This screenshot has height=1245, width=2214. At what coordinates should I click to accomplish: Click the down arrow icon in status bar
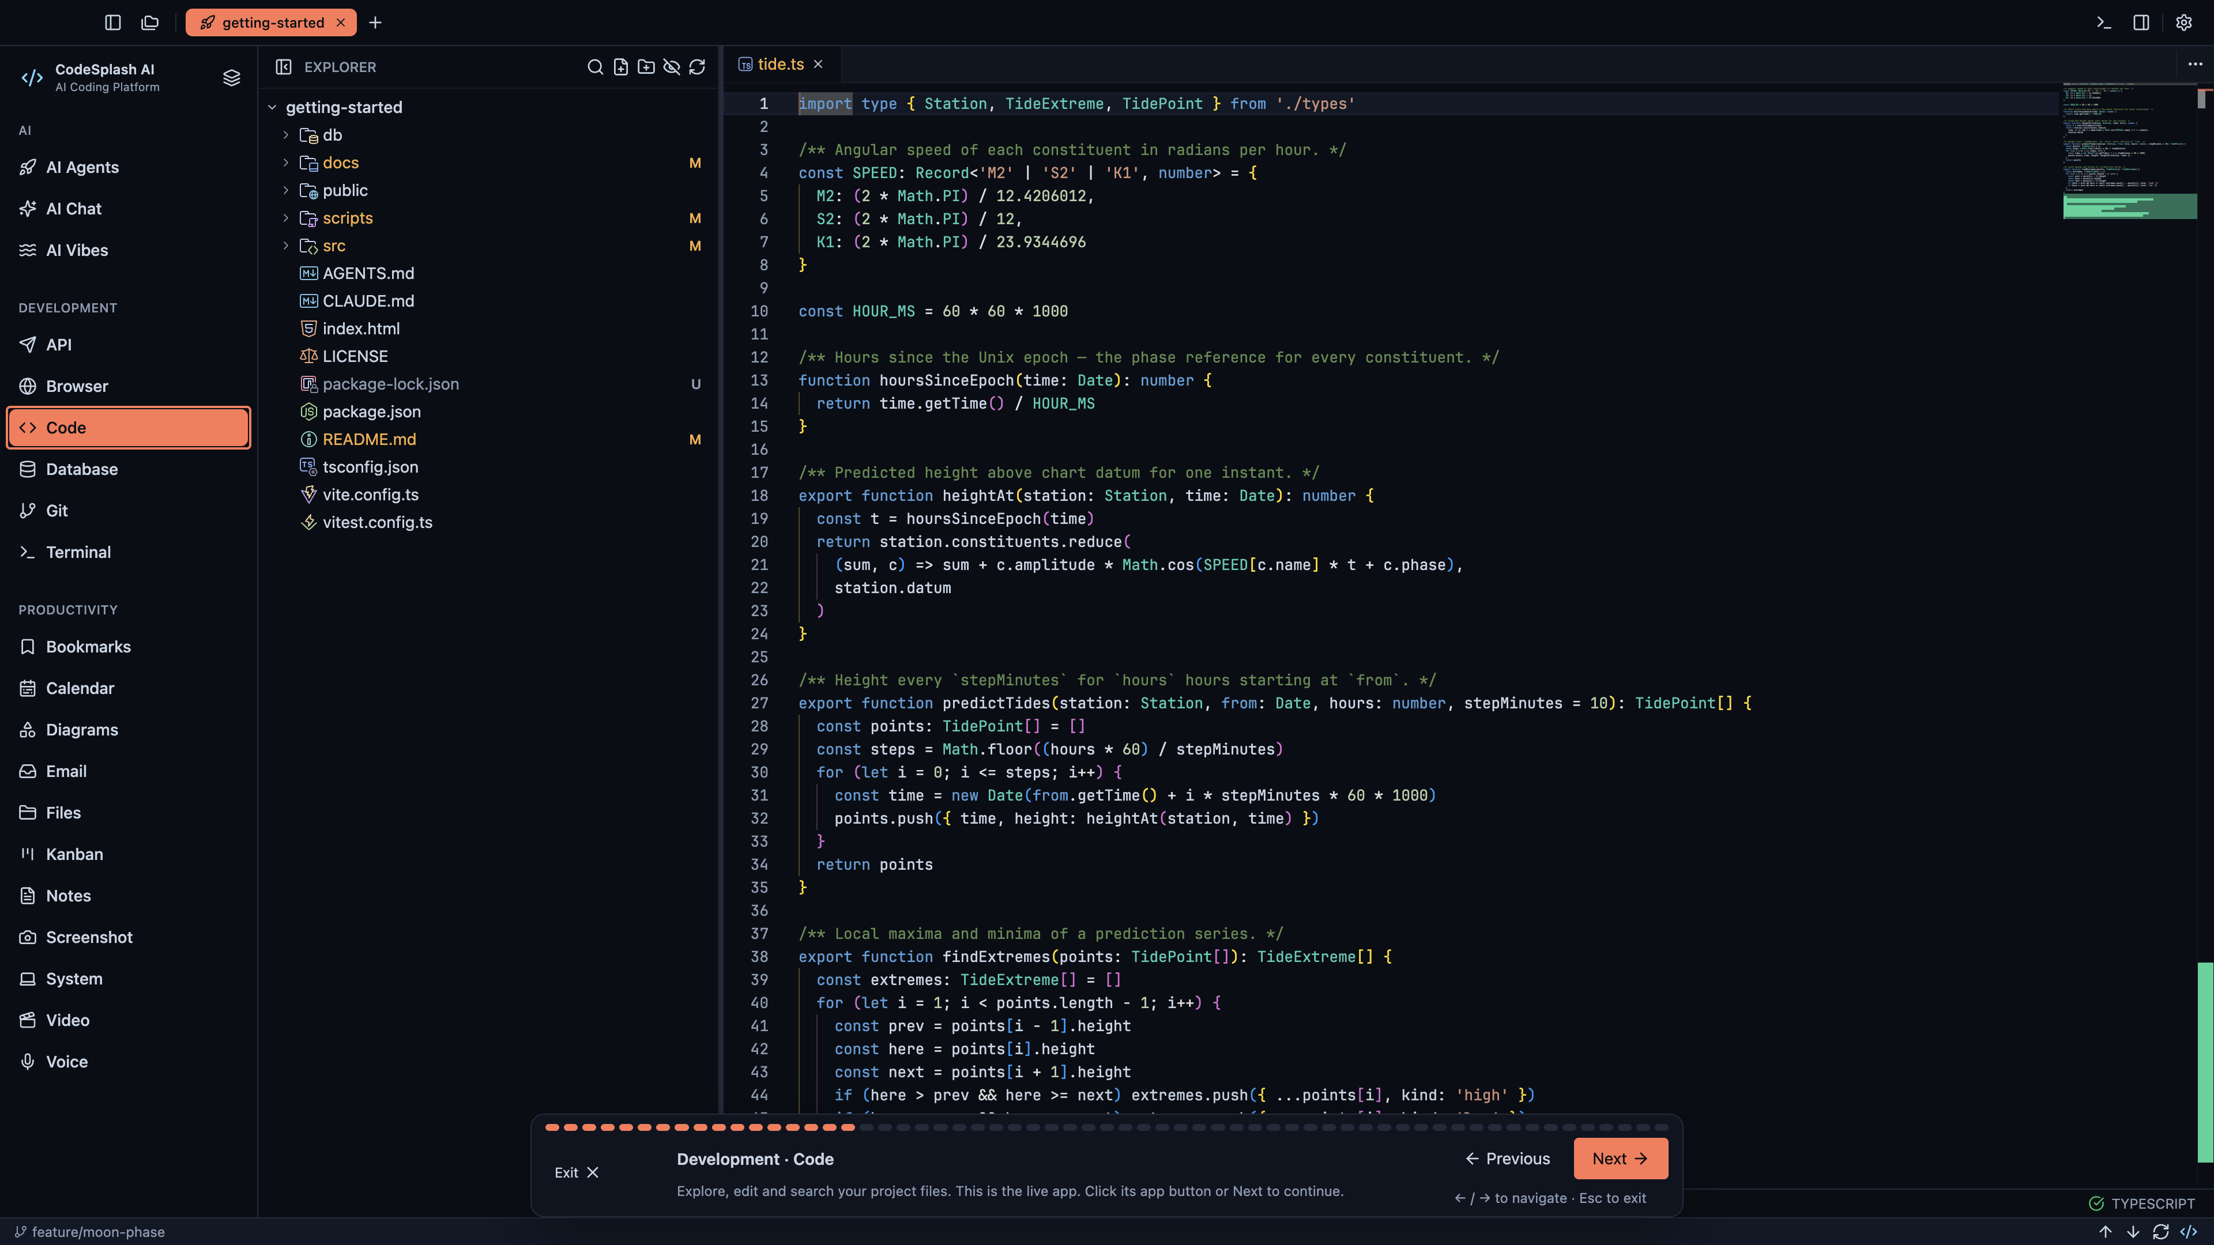pos(2132,1231)
